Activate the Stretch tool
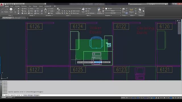Screen dimensions: 182x102 pyautogui.click(x=24, y=13)
